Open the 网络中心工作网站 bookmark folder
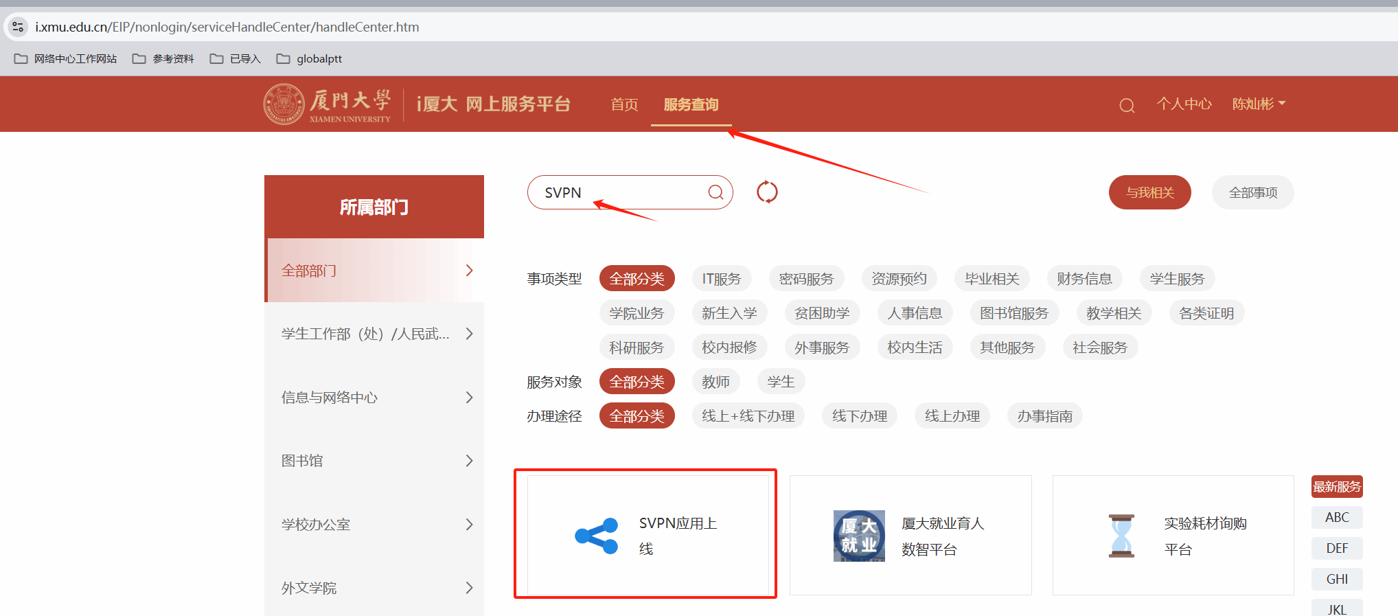Viewport: 1398px width, 616px height. tap(66, 59)
